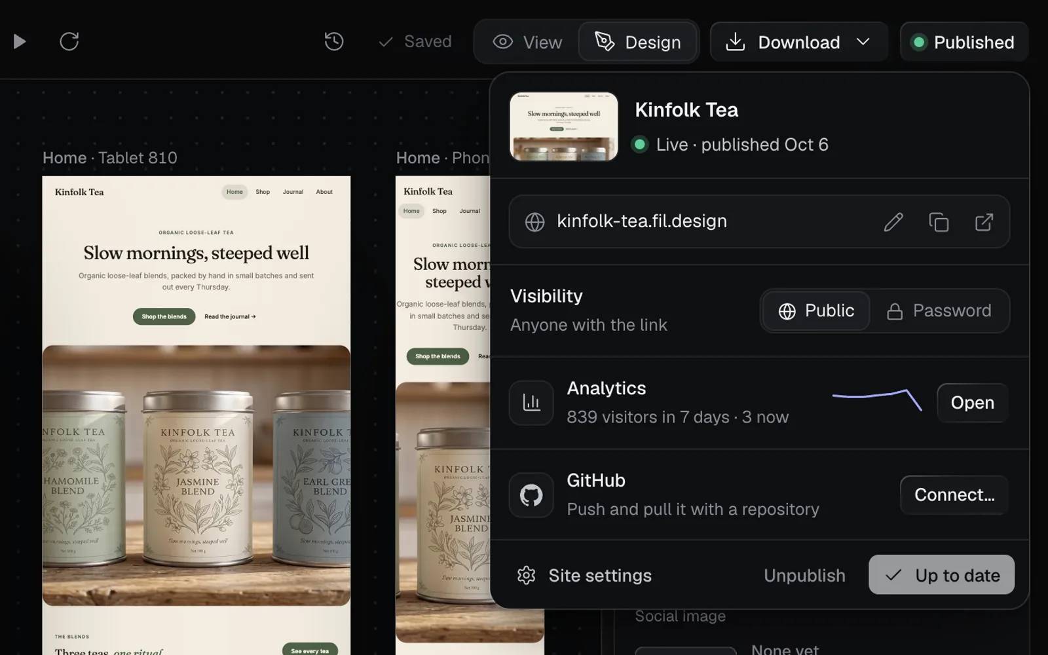Image resolution: width=1048 pixels, height=655 pixels.
Task: Unpublish the site
Action: 804,575
